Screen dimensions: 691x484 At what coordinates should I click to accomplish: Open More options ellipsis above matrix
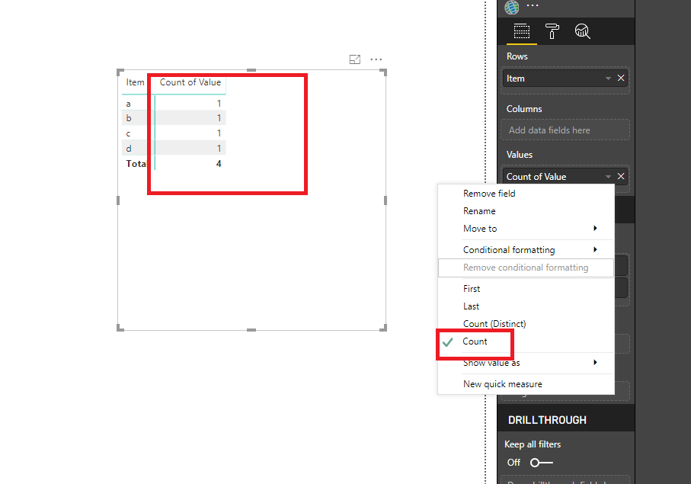pyautogui.click(x=376, y=59)
